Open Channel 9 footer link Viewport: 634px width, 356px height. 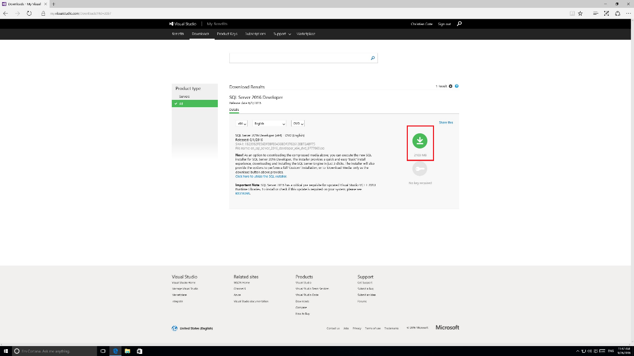[x=239, y=289]
